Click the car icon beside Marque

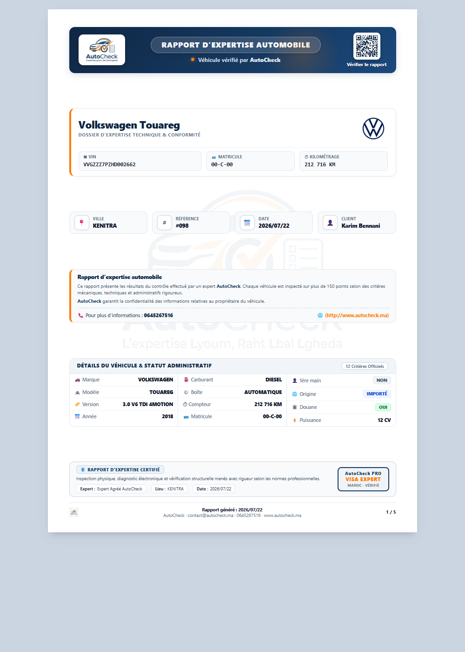coord(78,380)
